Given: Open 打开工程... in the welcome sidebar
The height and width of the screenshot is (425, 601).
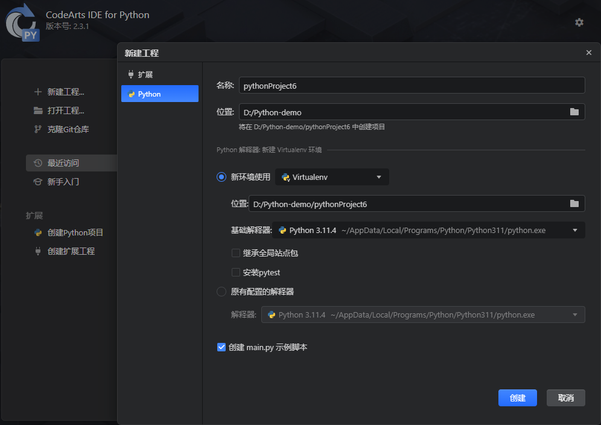Looking at the screenshot, I should pos(66,110).
